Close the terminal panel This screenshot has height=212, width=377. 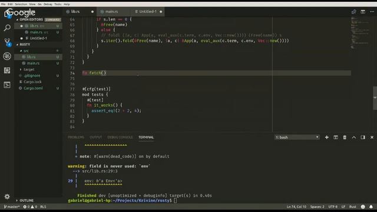(x=372, y=137)
